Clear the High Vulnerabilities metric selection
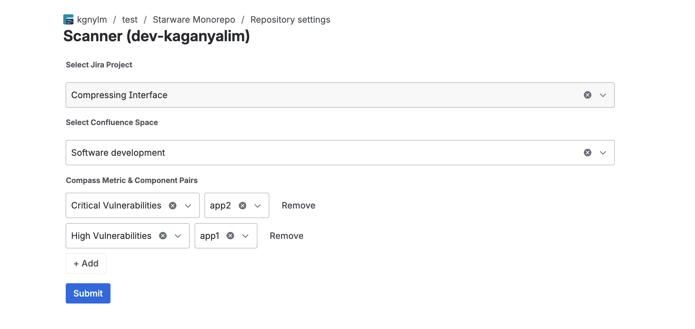695x329 pixels. pyautogui.click(x=163, y=236)
